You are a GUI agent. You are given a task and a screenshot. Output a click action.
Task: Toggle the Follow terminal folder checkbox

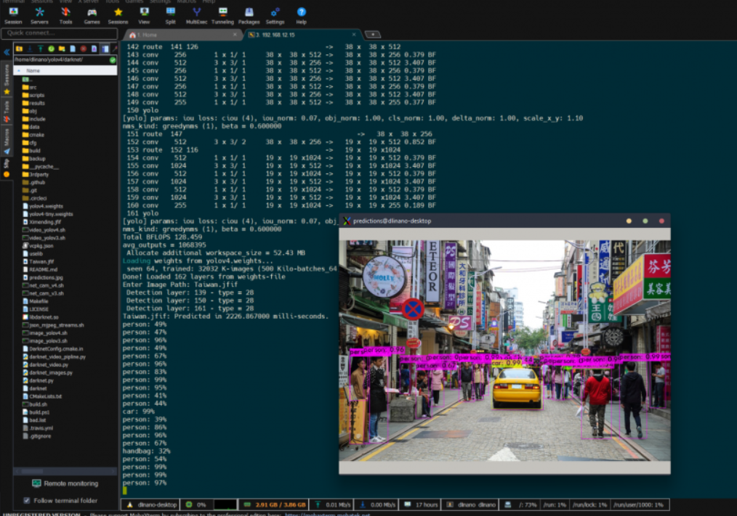tap(27, 501)
